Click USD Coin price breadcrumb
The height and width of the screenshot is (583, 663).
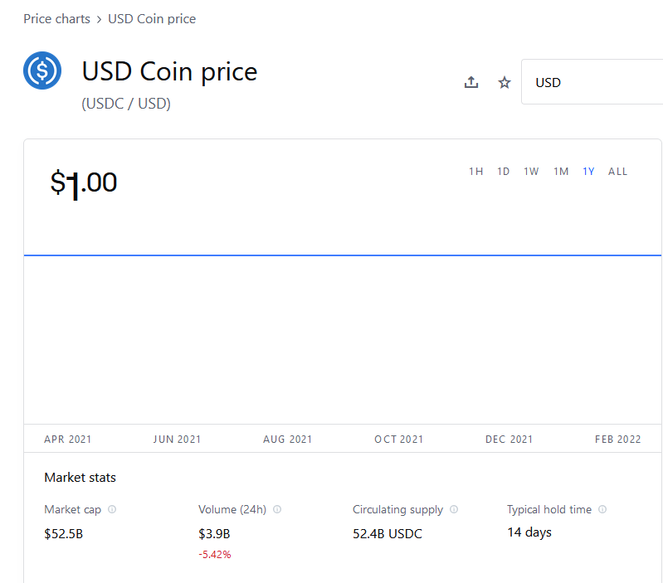(152, 18)
